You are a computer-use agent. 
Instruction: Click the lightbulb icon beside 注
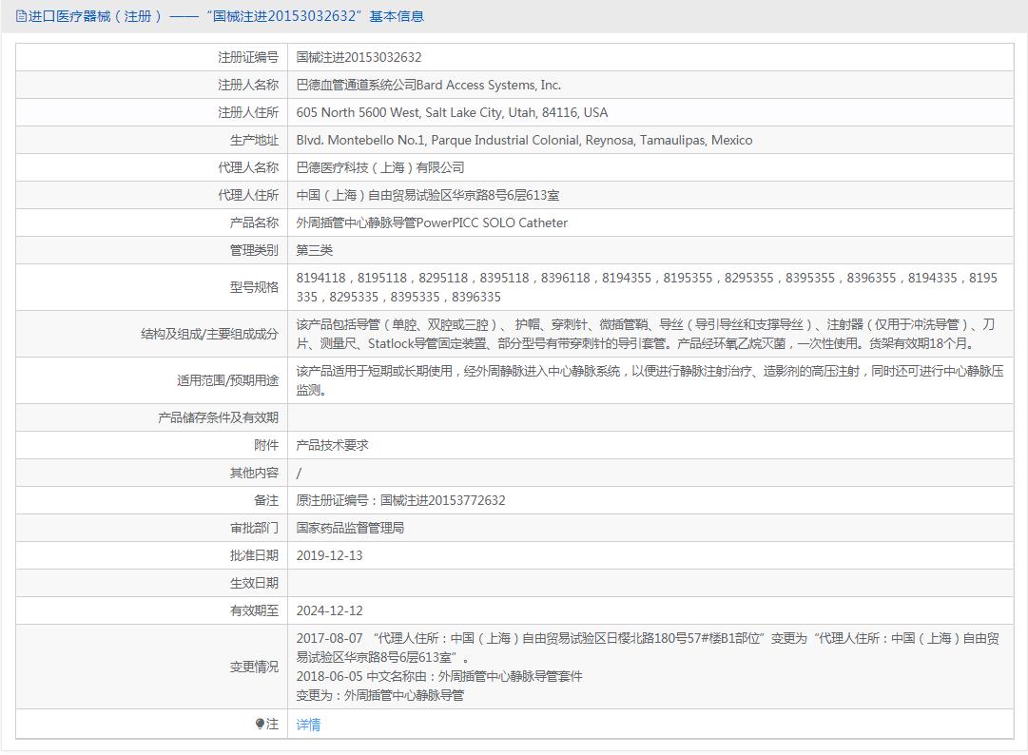pos(260,724)
